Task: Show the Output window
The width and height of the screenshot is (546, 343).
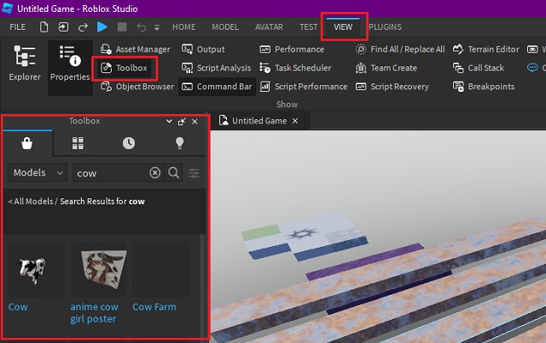Action: [203, 49]
